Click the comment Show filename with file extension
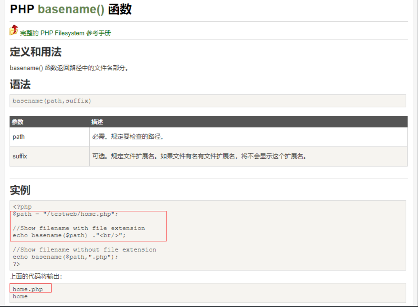The image size is (418, 307). [x=79, y=228]
